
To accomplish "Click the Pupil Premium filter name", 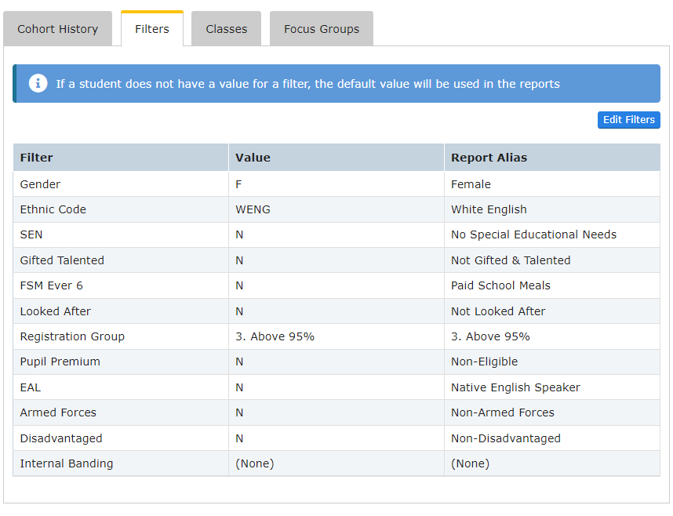I will 60,362.
